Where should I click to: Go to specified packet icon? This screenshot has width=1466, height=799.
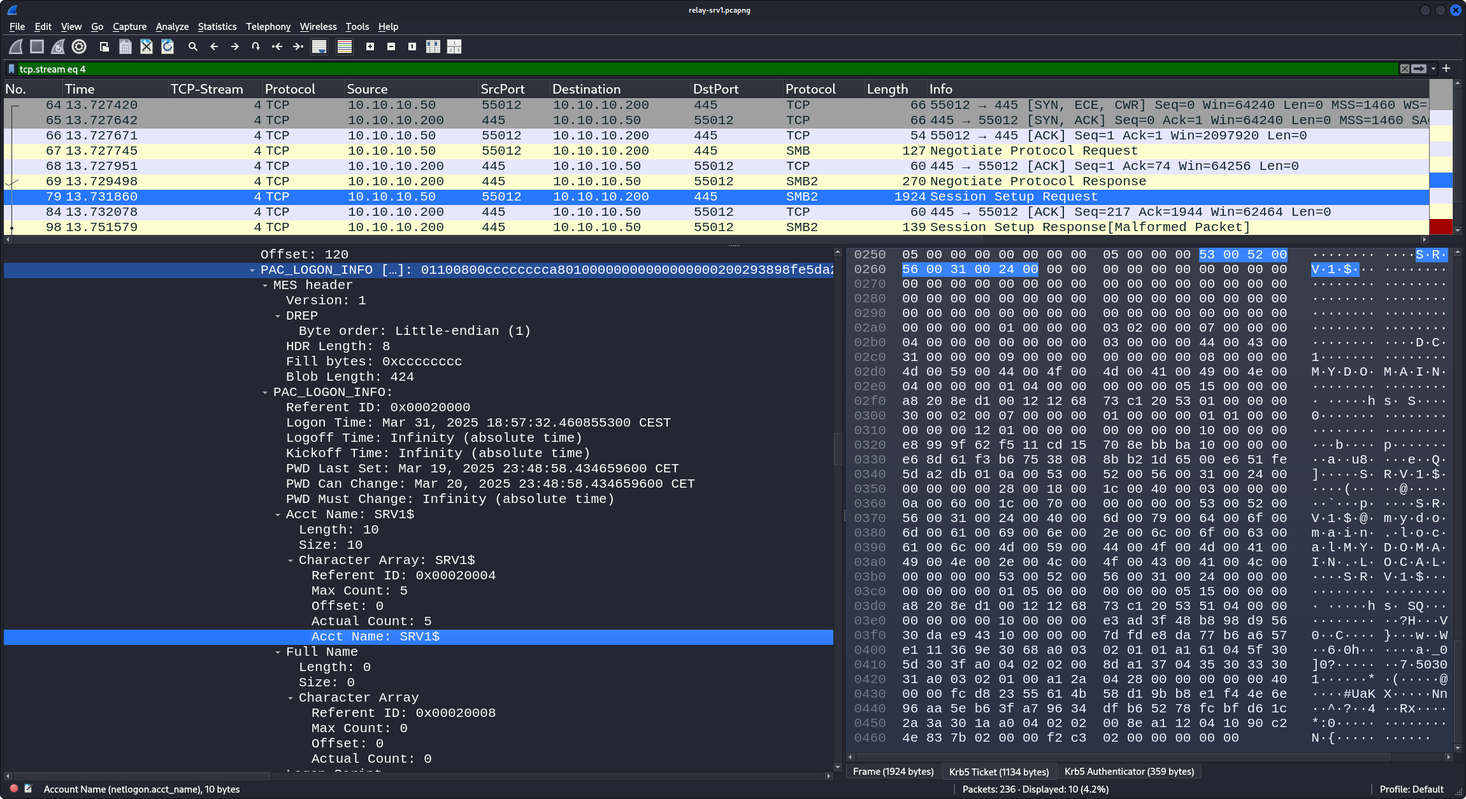pyautogui.click(x=256, y=46)
